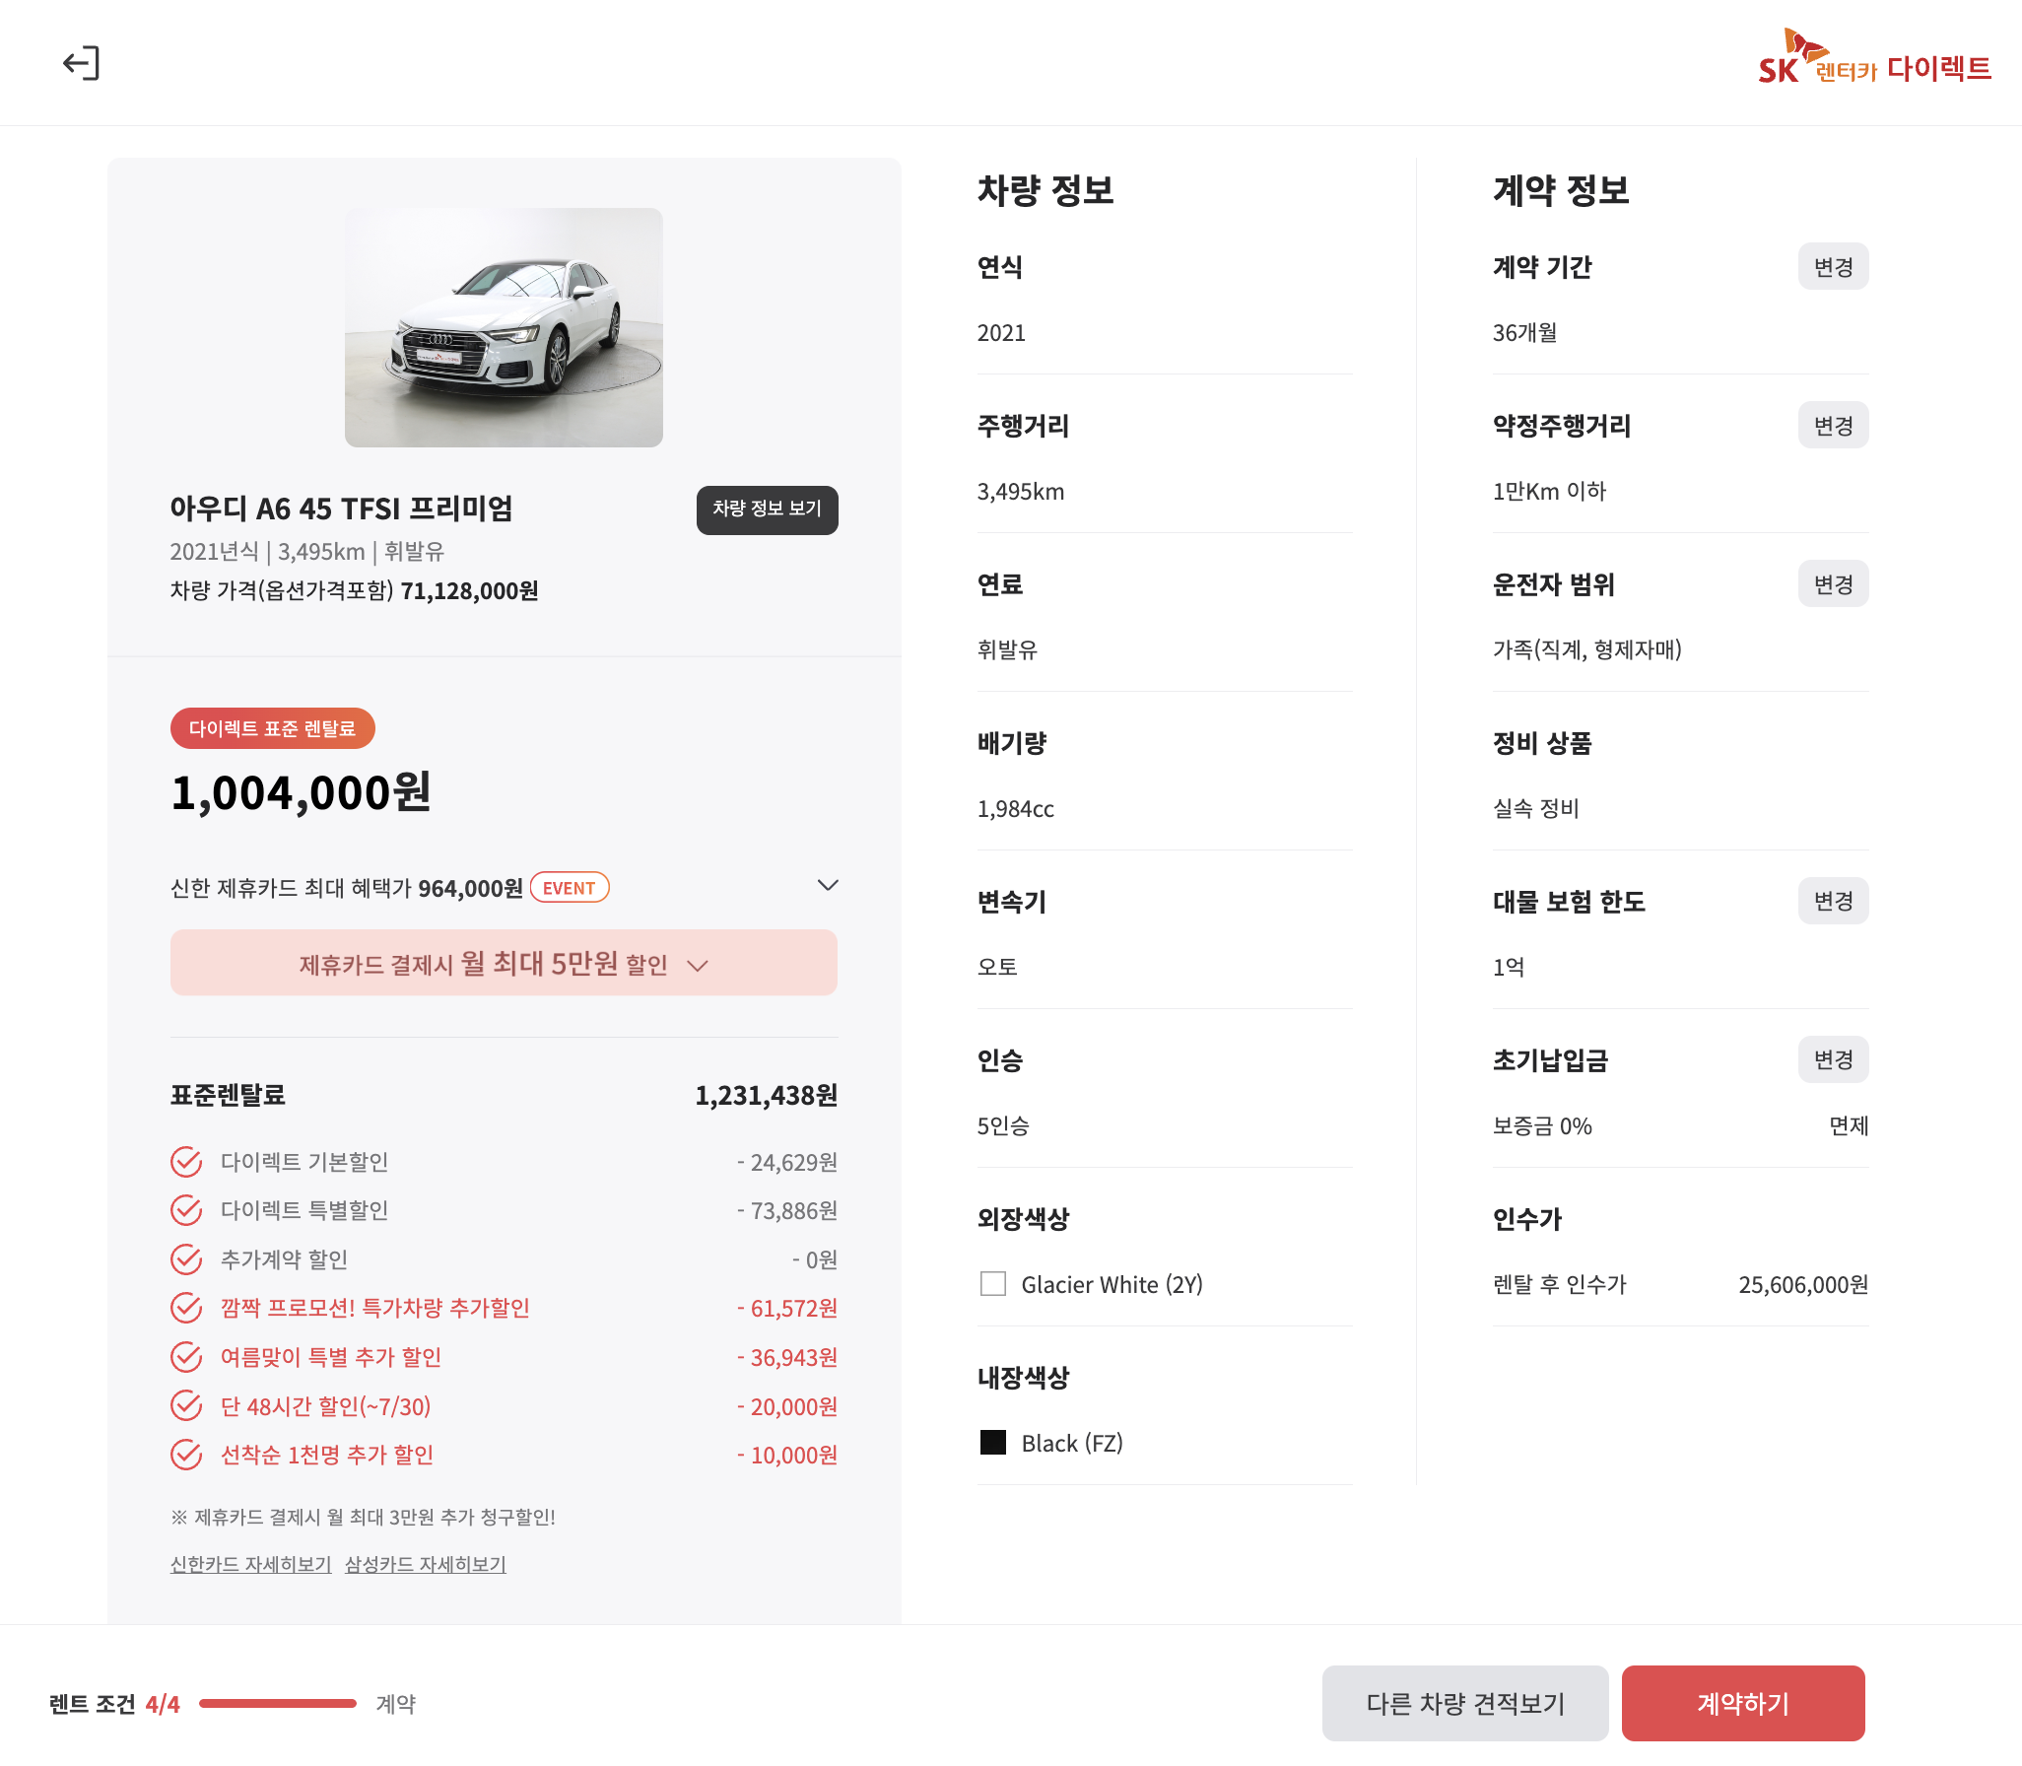
Task: Expand the 신한 제휴카드 최대 혜택가 chevron
Action: (x=828, y=886)
